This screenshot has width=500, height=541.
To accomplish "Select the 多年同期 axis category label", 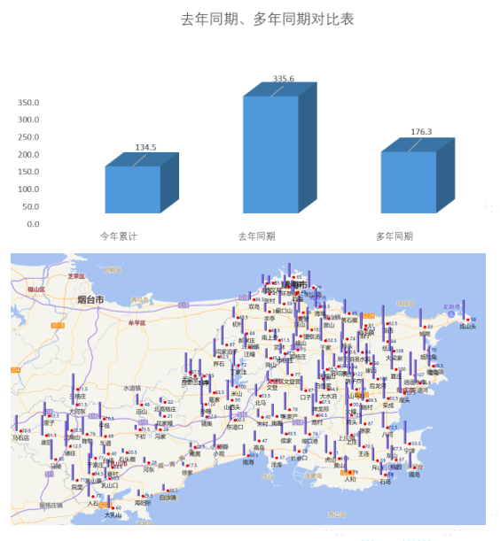I will pyautogui.click(x=395, y=236).
